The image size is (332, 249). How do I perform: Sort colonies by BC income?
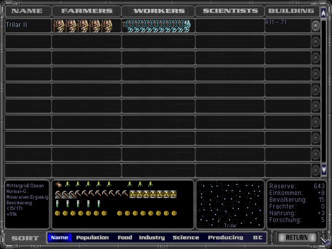tap(258, 238)
